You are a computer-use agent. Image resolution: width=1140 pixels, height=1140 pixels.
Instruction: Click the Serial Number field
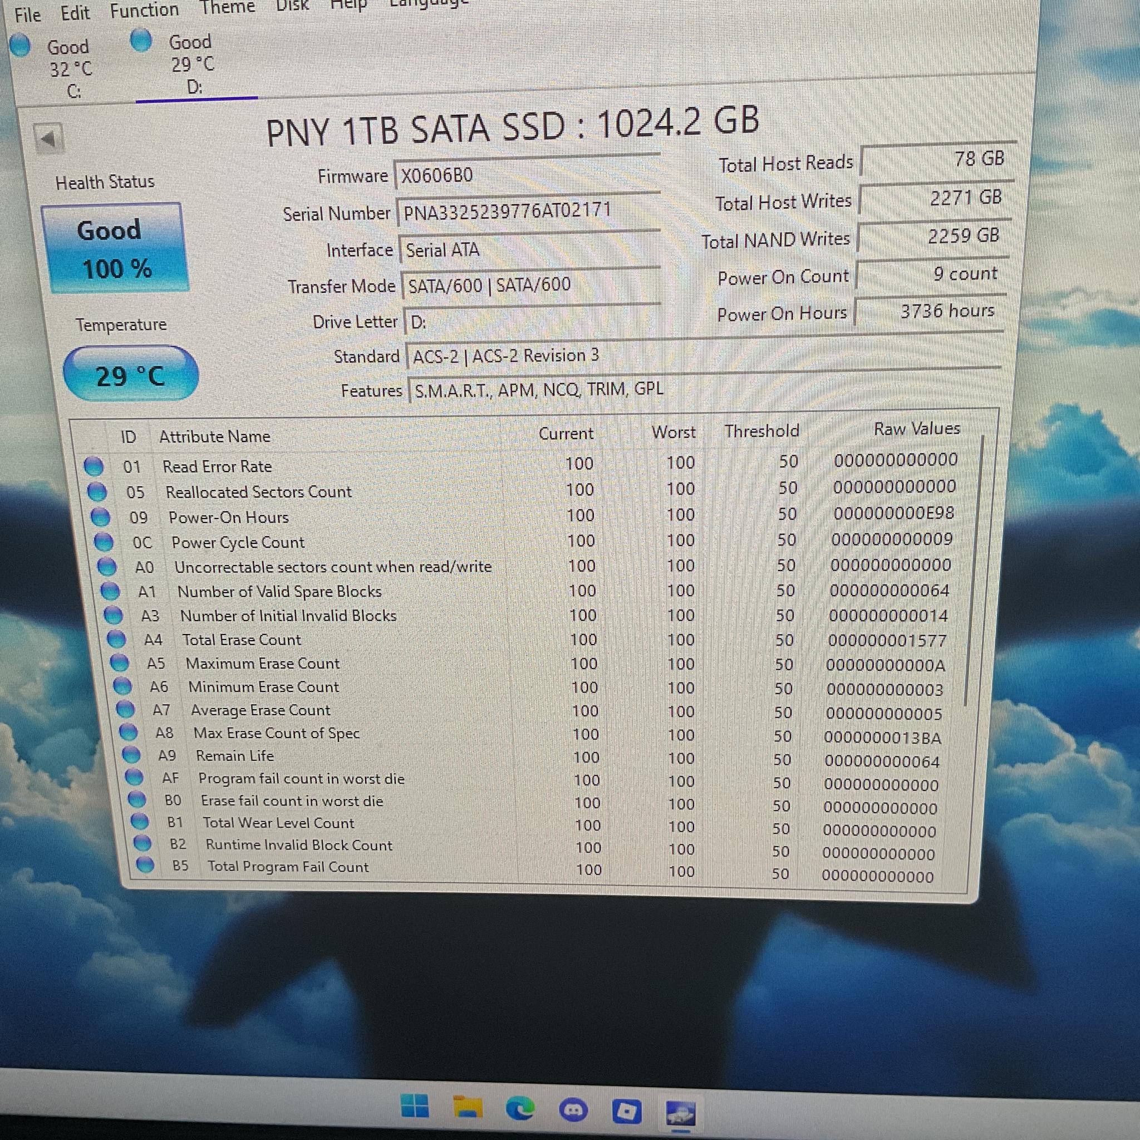(x=529, y=210)
